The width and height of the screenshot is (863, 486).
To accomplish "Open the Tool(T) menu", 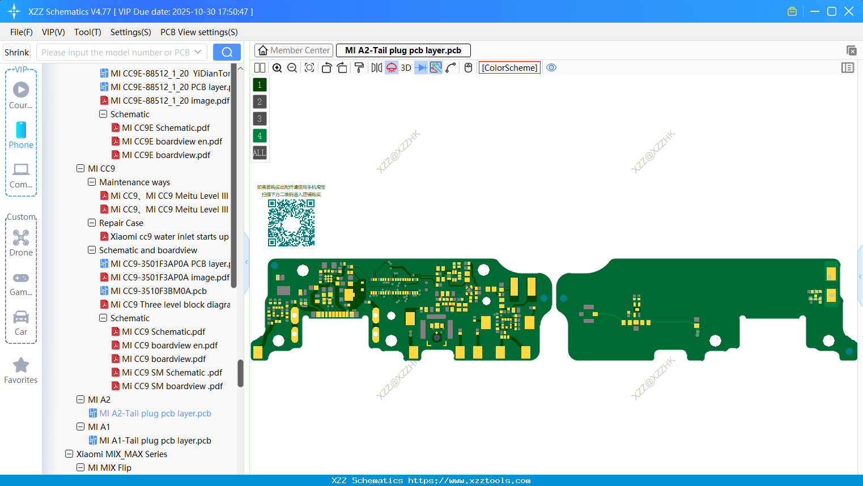I will coord(87,32).
